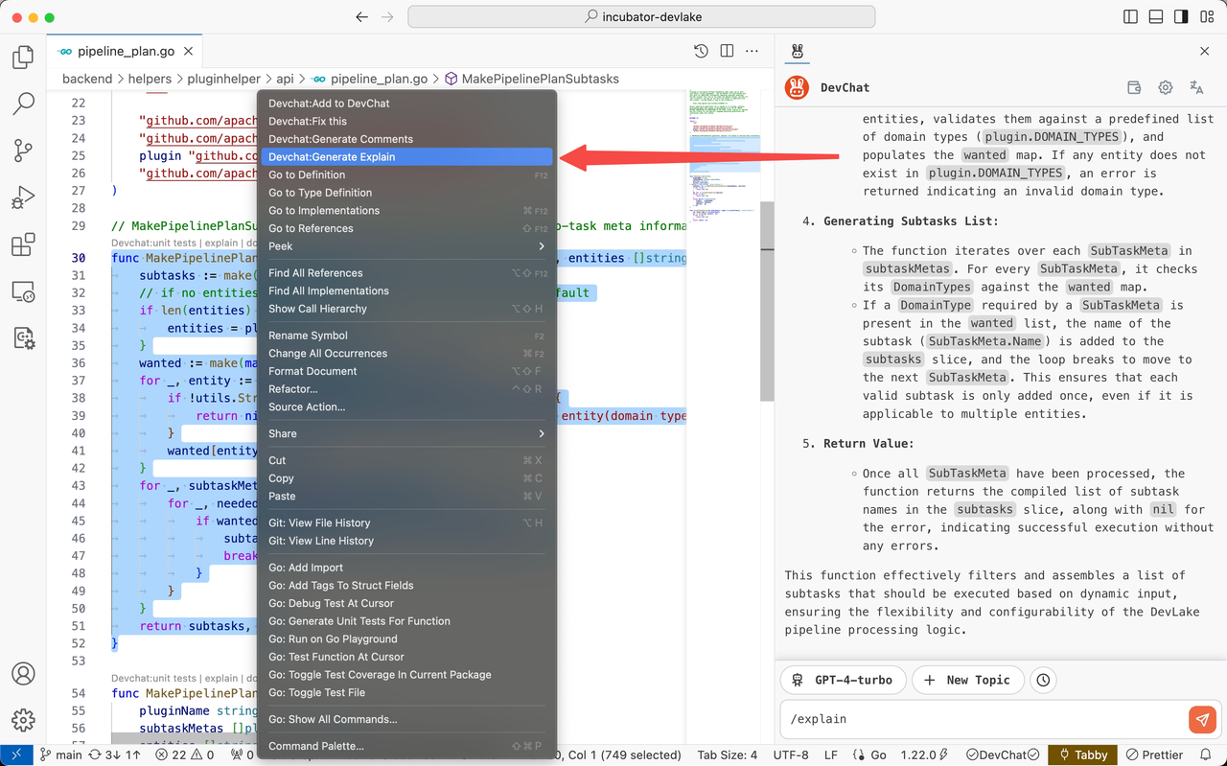Choose Devchat:Generate Explain
Image resolution: width=1227 pixels, height=766 pixels.
point(406,157)
